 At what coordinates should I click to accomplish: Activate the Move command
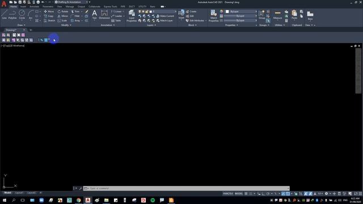tap(49, 11)
